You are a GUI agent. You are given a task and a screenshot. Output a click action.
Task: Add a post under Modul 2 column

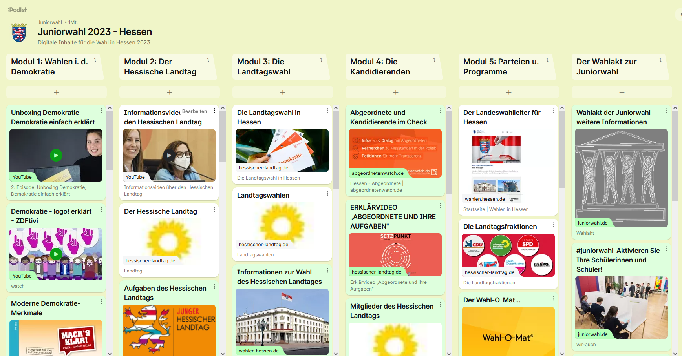pos(169,92)
